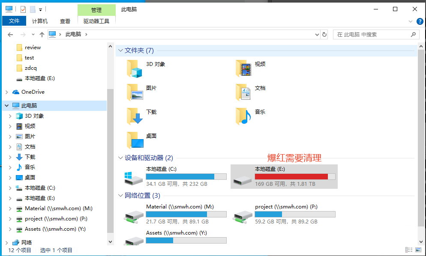This screenshot has height=256, width=426.
Task: Switch to large icons view in status bar
Action: [418, 250]
